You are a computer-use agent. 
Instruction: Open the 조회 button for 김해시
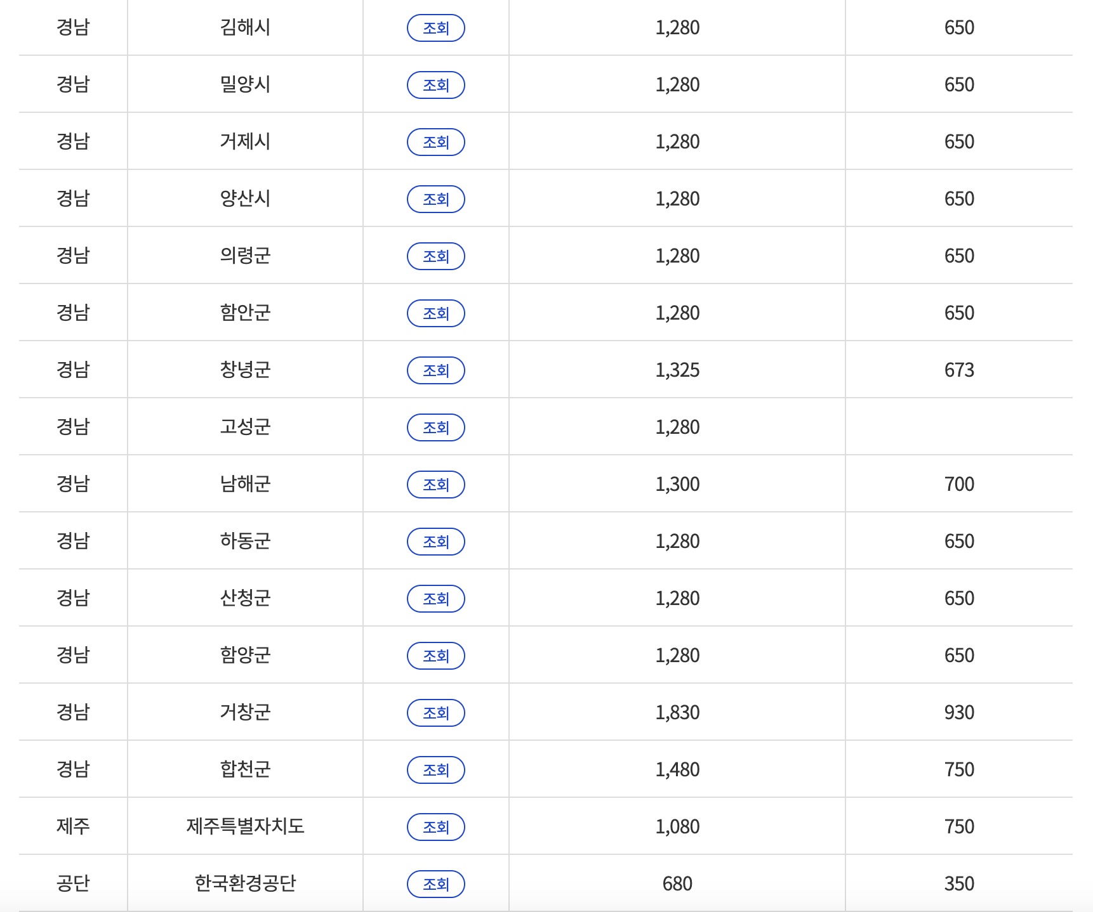pyautogui.click(x=436, y=28)
